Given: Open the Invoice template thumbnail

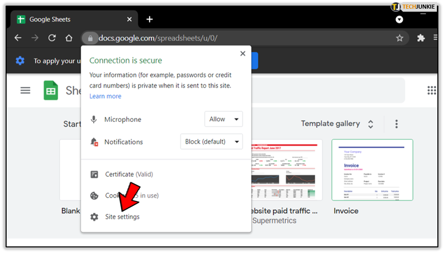Looking at the screenshot, I should [x=372, y=170].
